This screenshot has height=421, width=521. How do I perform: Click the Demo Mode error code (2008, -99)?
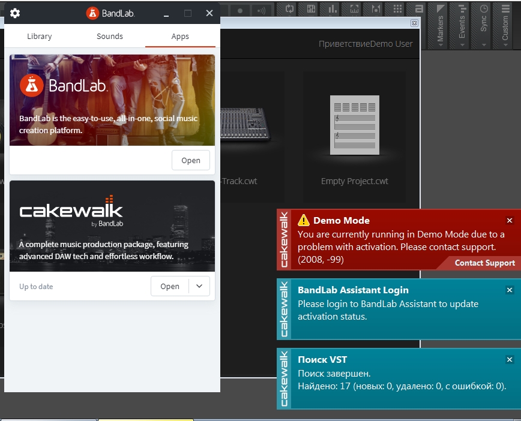click(321, 259)
